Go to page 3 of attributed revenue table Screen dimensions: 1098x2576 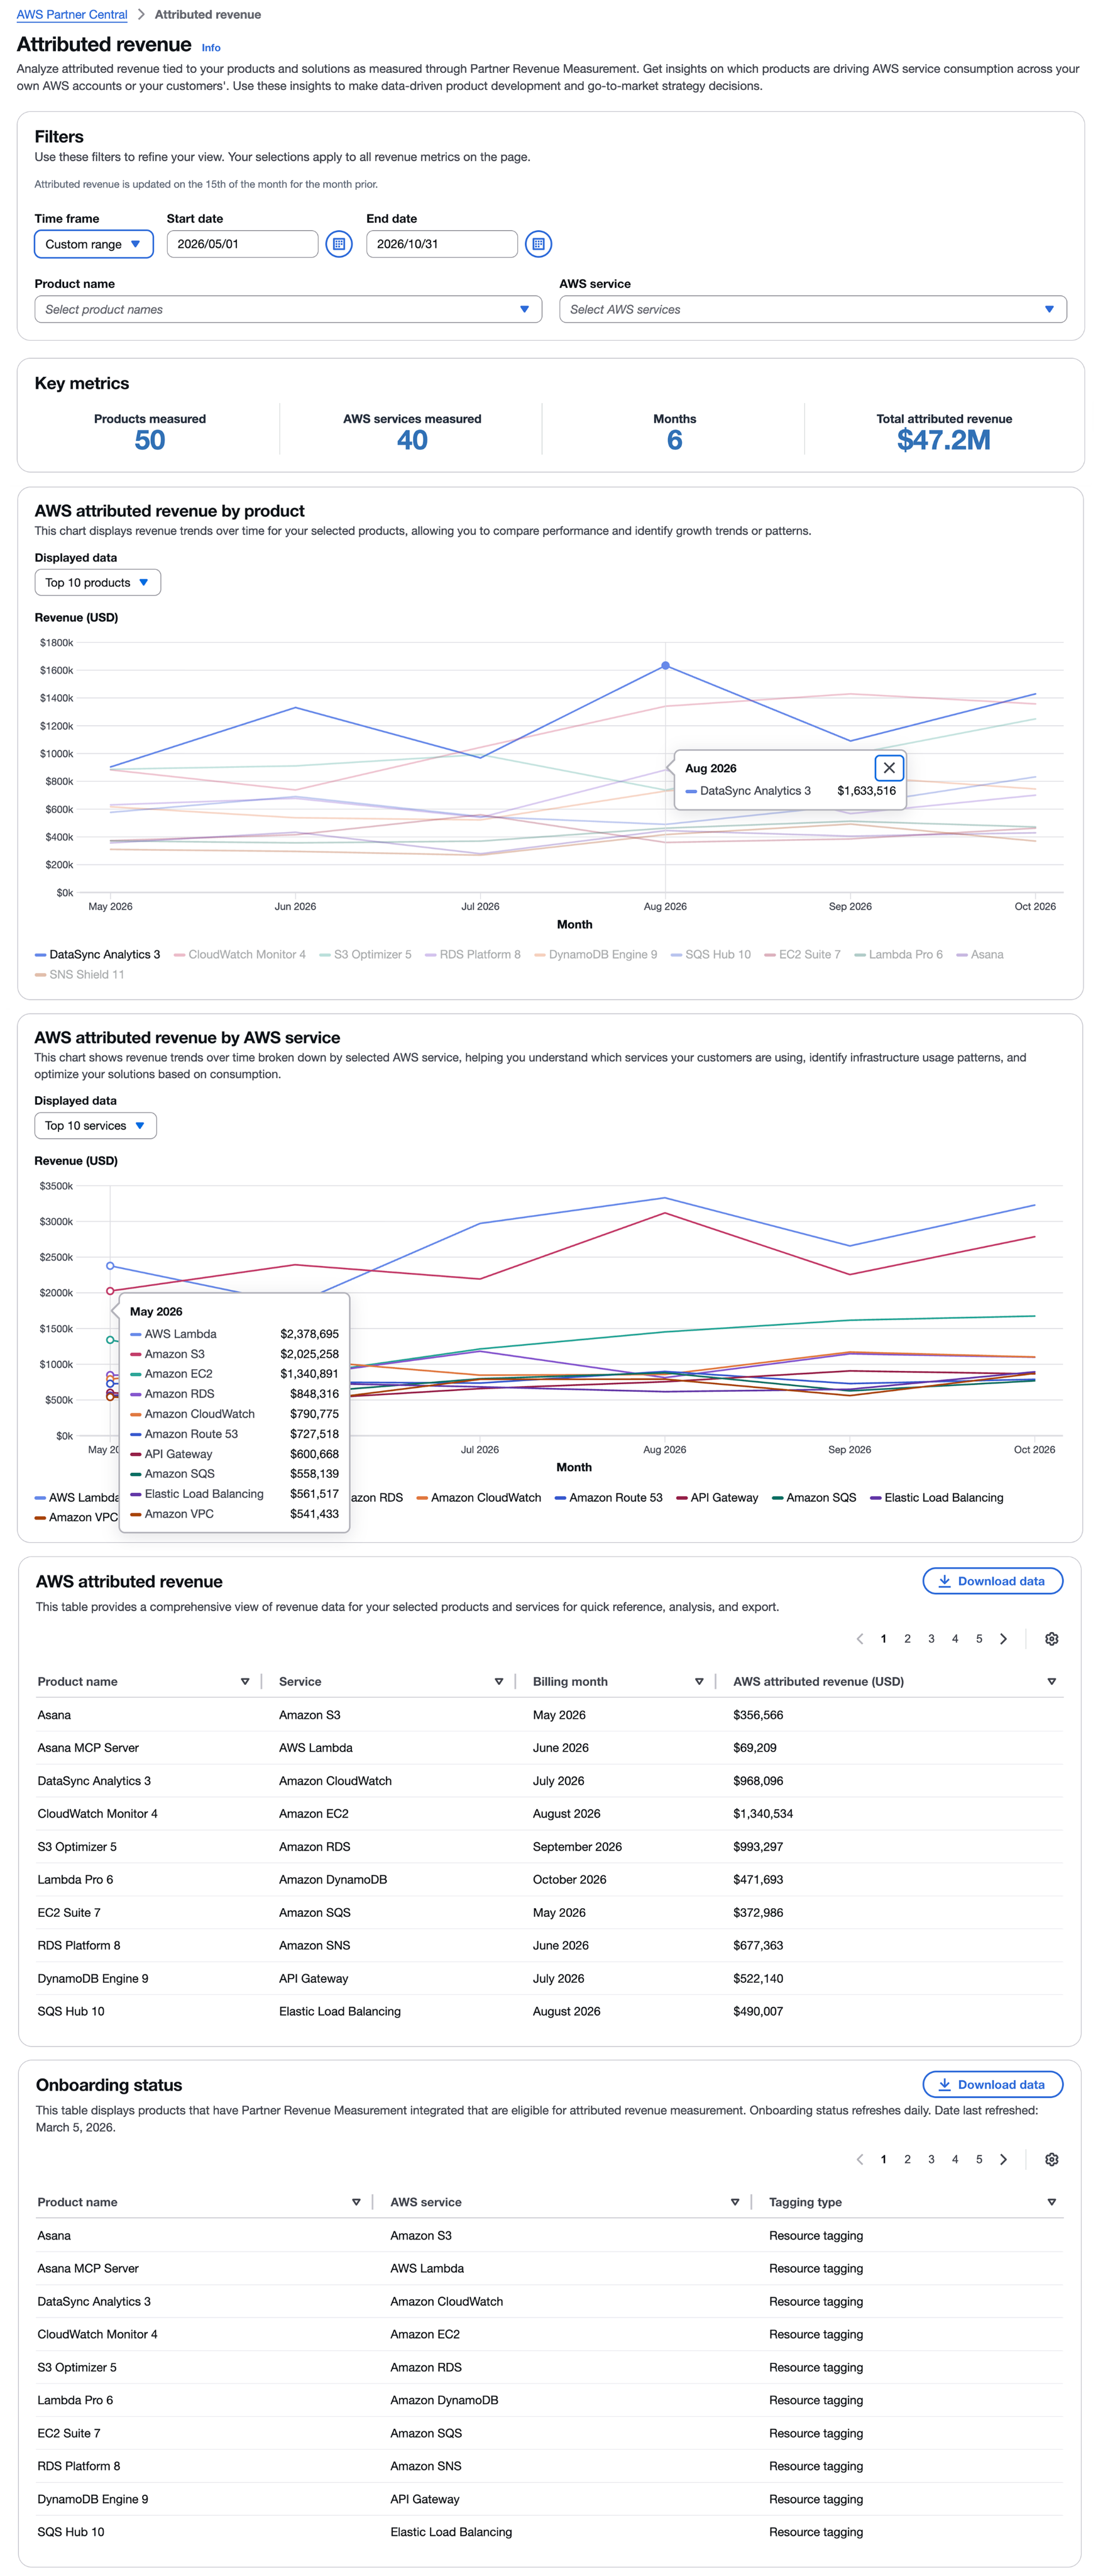[x=931, y=1639]
